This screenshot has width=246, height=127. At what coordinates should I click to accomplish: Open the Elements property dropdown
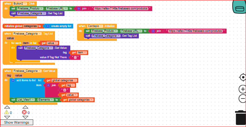click(x=45, y=100)
